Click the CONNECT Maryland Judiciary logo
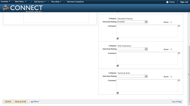Image resolution: width=190 pixels, height=106 pixels. point(22,8)
